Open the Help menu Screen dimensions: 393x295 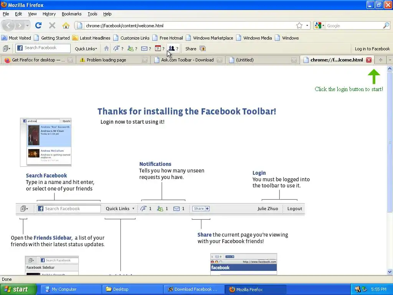[107, 14]
